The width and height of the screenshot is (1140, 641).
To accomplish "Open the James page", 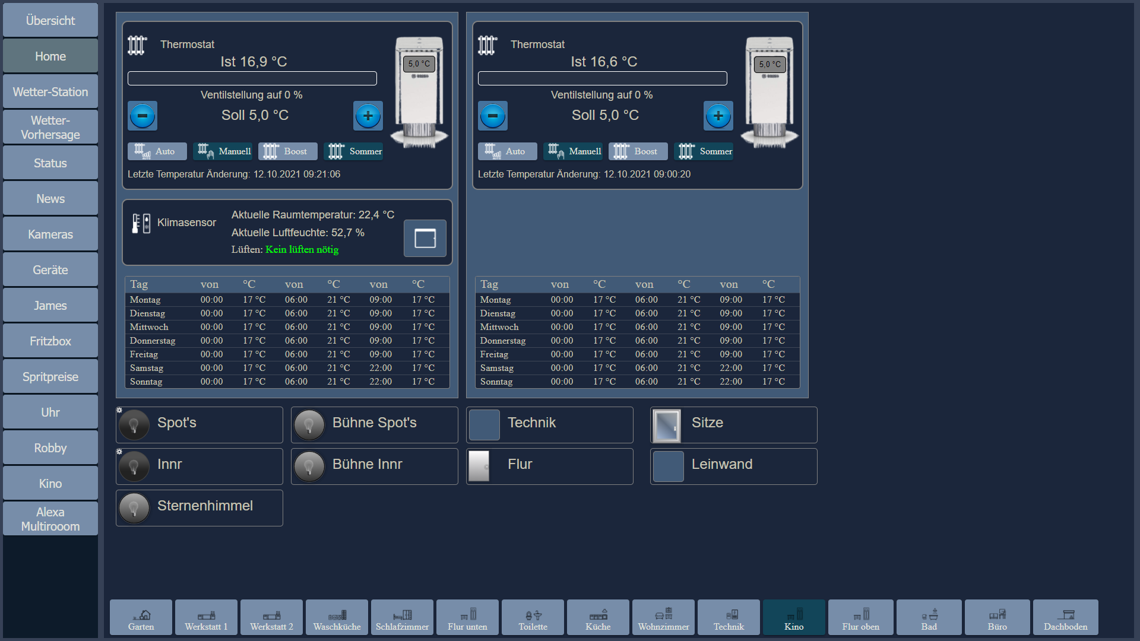I will [x=50, y=305].
